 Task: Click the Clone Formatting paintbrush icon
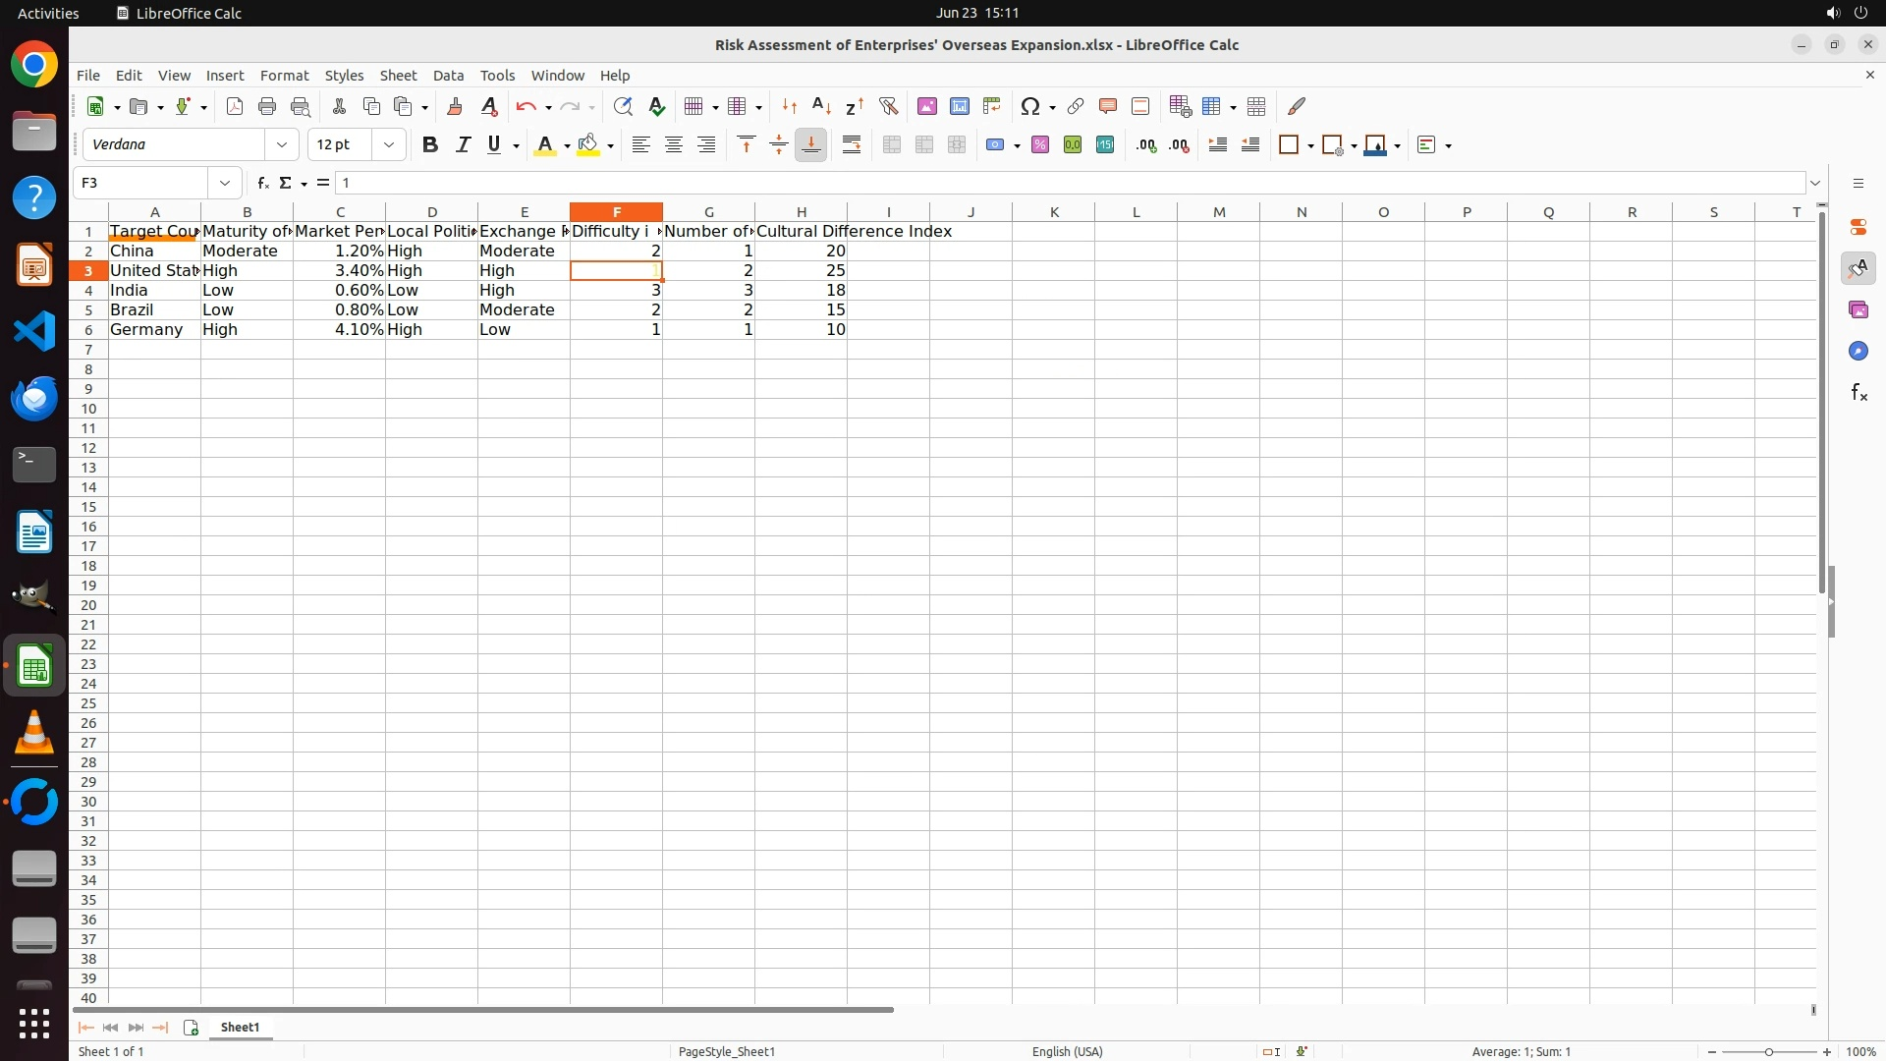point(455,106)
